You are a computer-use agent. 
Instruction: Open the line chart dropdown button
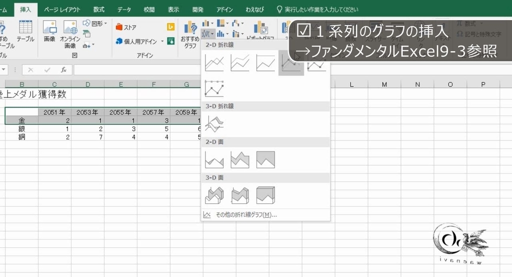(x=207, y=33)
